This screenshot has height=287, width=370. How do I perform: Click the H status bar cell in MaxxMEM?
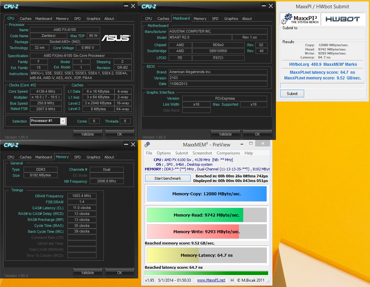point(232,280)
